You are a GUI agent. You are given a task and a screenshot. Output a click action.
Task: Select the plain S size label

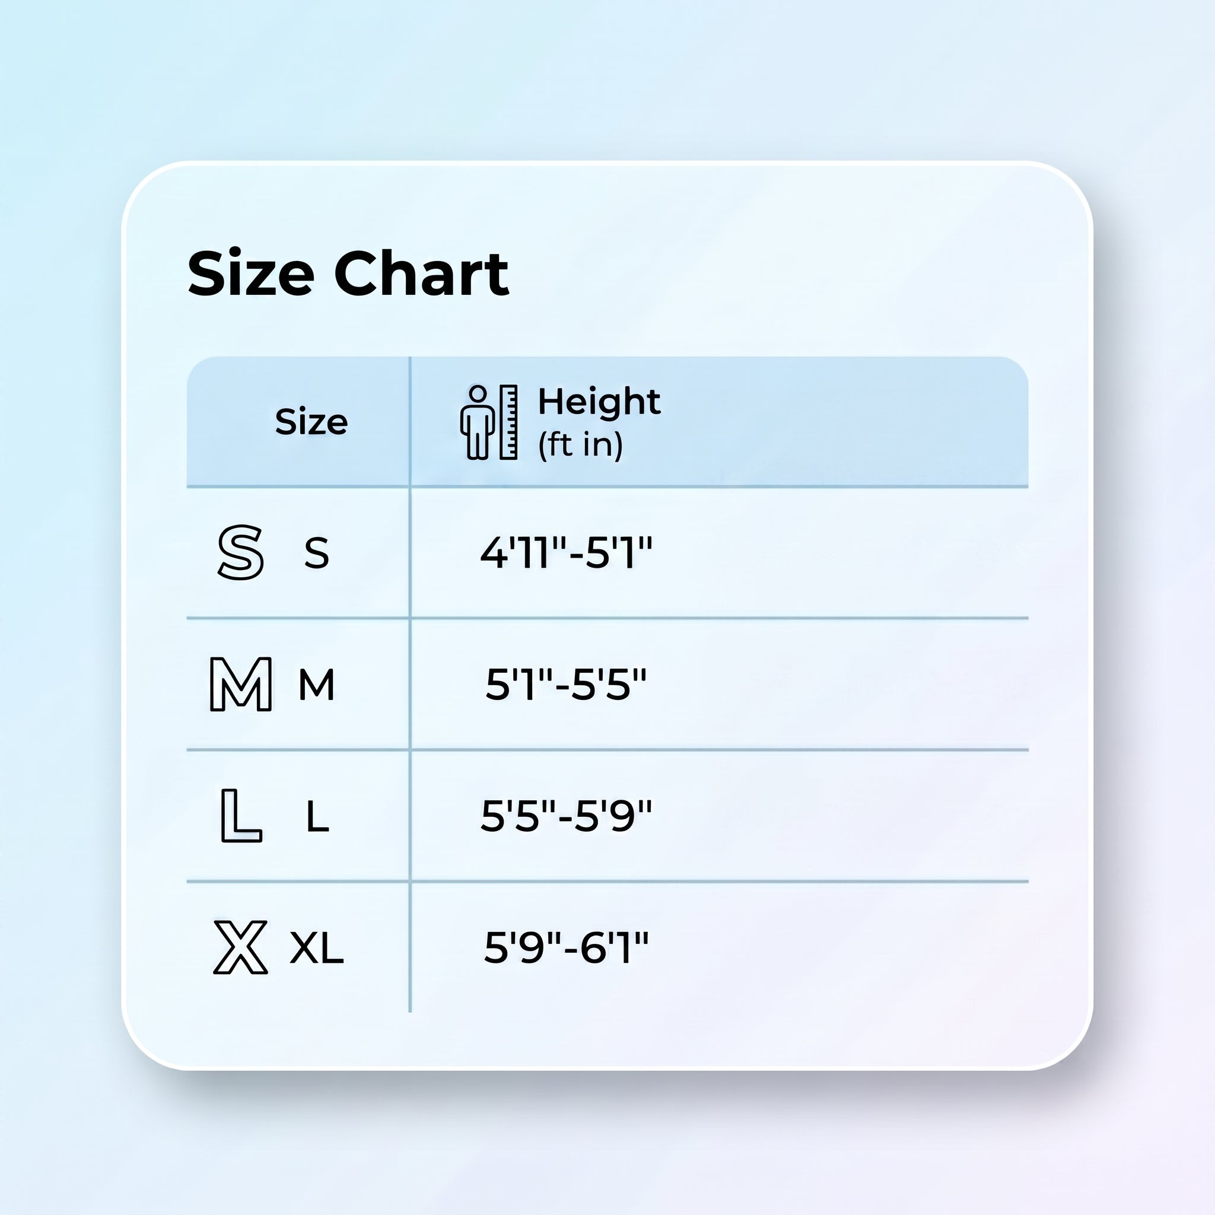[x=316, y=553]
